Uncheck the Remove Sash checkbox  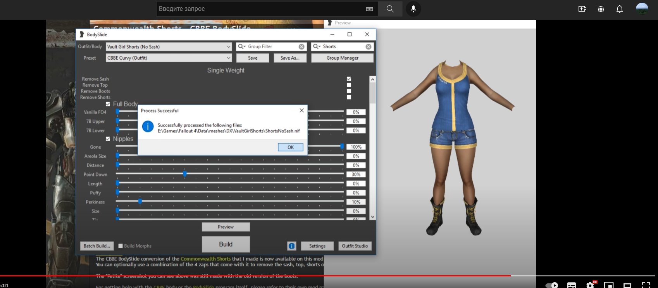[x=349, y=79]
